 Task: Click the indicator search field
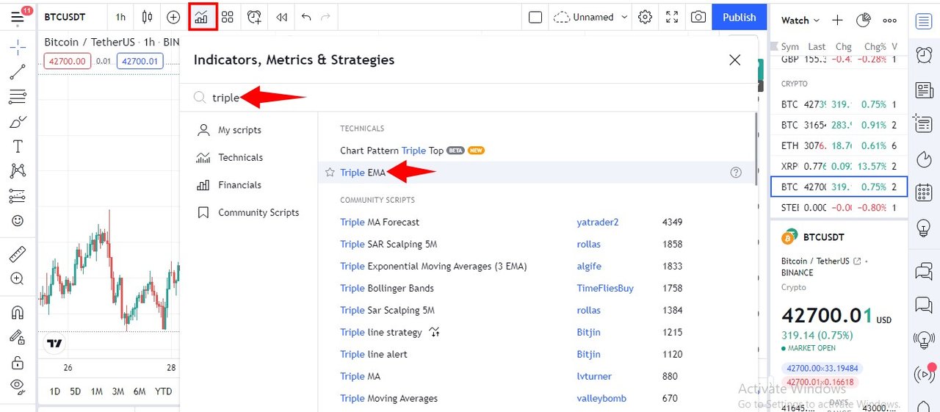[470, 98]
